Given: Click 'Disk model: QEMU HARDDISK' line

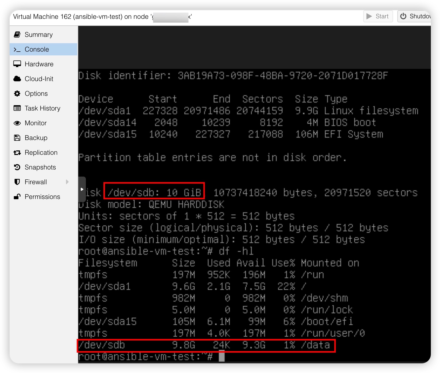Looking at the screenshot, I should tap(151, 204).
